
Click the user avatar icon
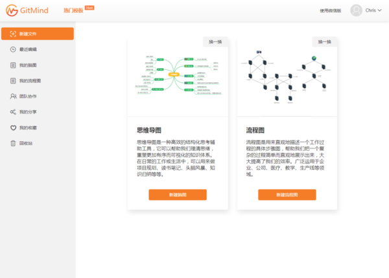pyautogui.click(x=356, y=10)
